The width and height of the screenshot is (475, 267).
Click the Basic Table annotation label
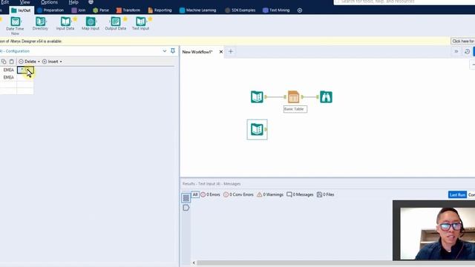coord(295,109)
